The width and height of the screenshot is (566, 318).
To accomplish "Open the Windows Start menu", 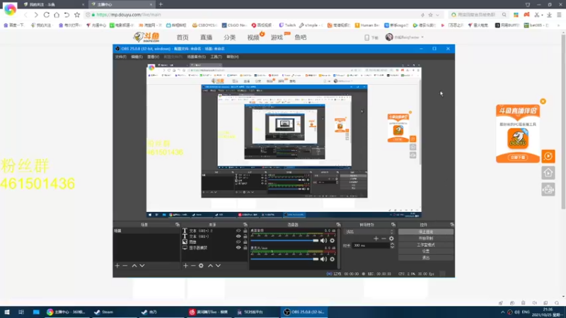I will (7, 312).
